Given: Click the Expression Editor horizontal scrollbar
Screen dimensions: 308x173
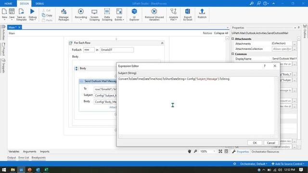Looking at the screenshot, I should tap(196, 136).
